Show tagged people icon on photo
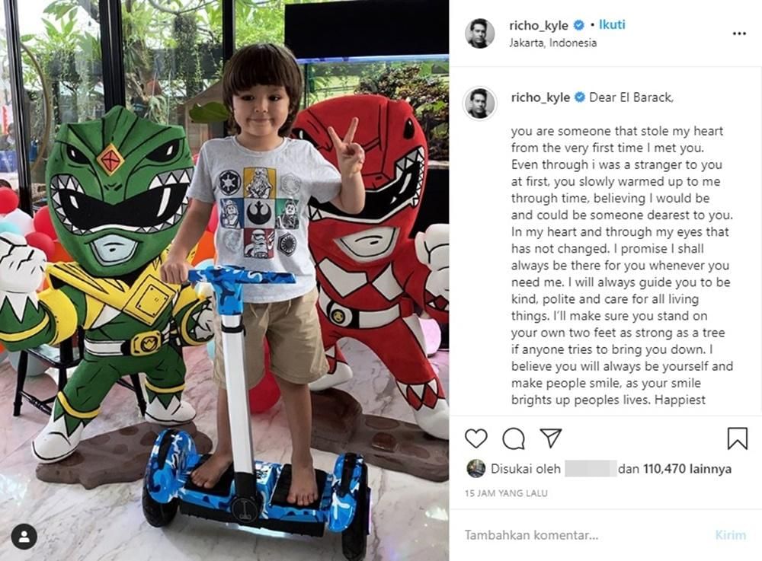 click(24, 537)
